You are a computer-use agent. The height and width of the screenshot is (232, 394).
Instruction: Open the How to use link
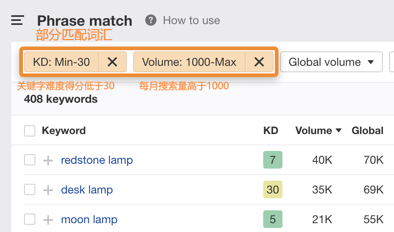click(x=191, y=20)
